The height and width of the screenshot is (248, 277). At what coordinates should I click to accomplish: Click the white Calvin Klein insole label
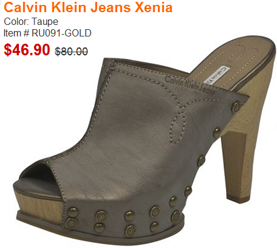coord(216,75)
